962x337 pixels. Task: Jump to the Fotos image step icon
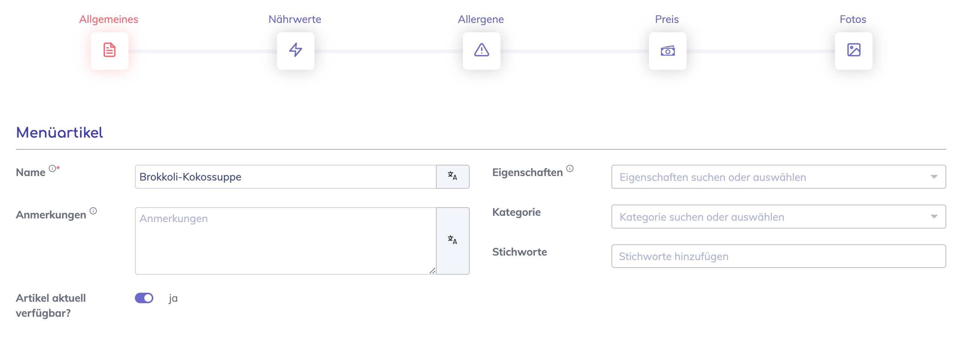[x=853, y=50]
